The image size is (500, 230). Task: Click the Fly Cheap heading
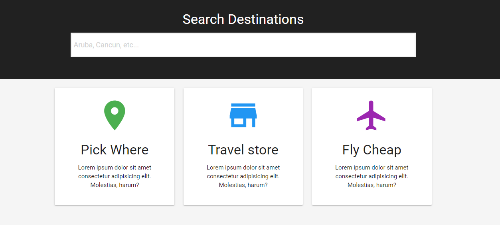(x=372, y=150)
